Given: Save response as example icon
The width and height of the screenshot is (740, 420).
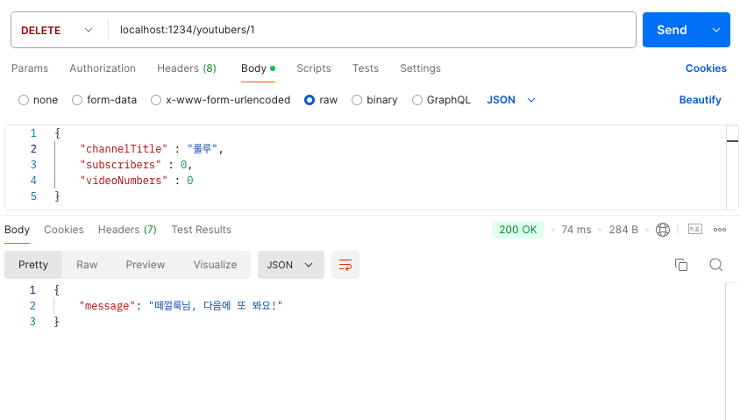Looking at the screenshot, I should coord(695,230).
